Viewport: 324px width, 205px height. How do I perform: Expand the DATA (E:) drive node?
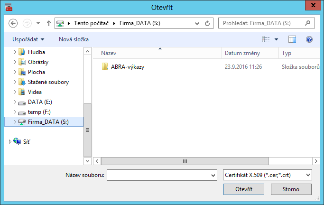15,102
